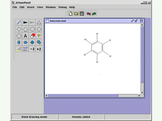Open the Window menu
Screen dimensions: 162x121
(51, 7)
